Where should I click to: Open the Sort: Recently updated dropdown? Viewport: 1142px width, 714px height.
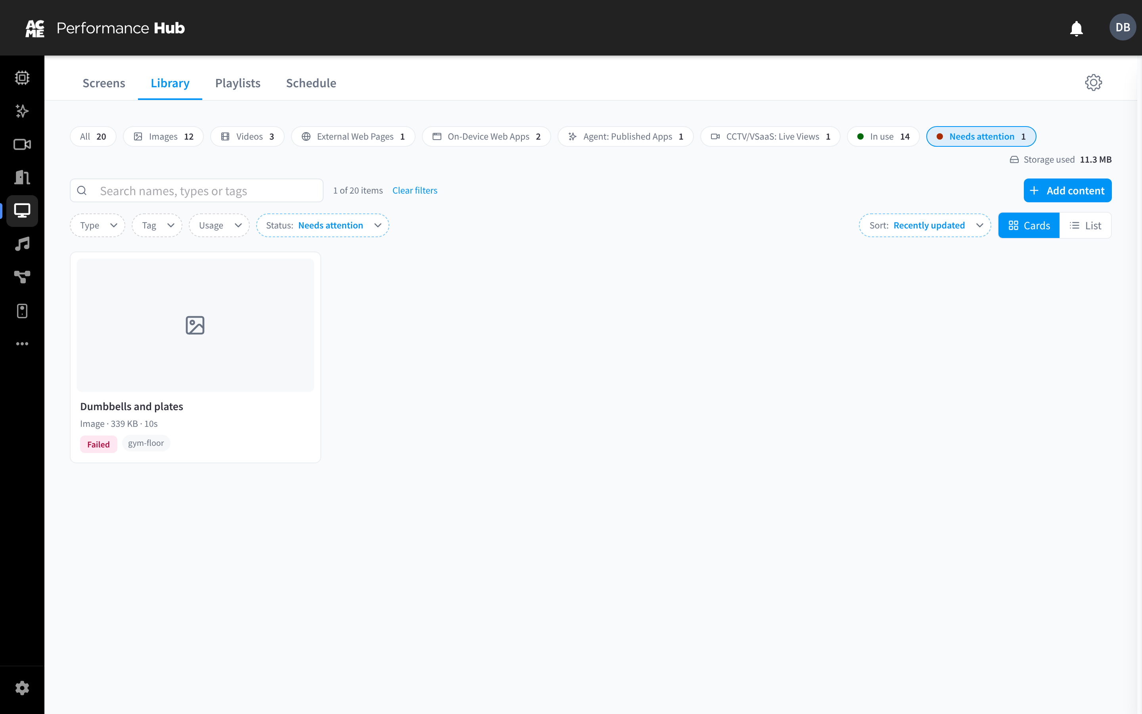924,225
